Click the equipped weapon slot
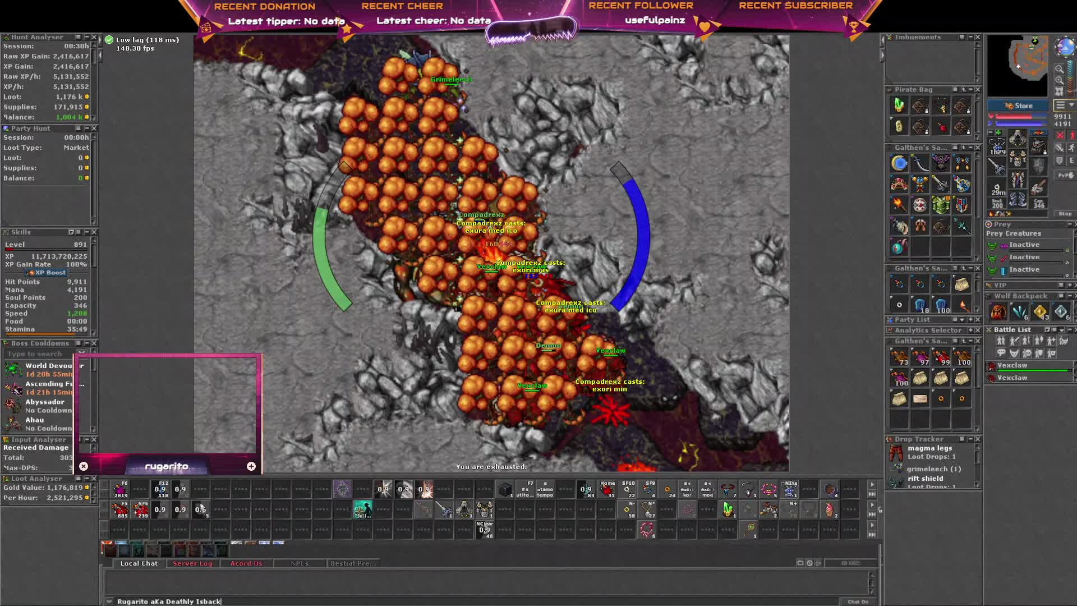 coord(997,167)
